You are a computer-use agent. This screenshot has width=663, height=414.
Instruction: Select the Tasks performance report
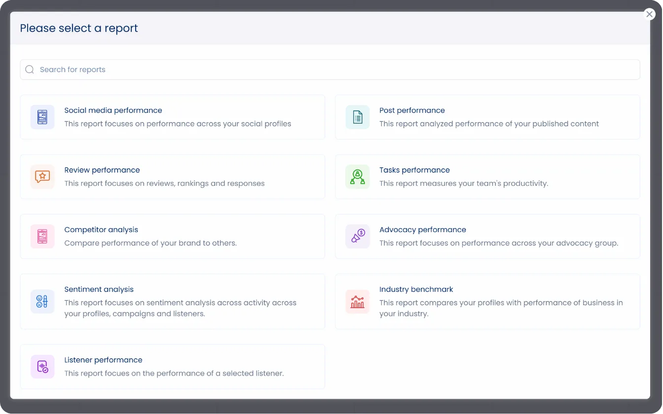tap(487, 176)
